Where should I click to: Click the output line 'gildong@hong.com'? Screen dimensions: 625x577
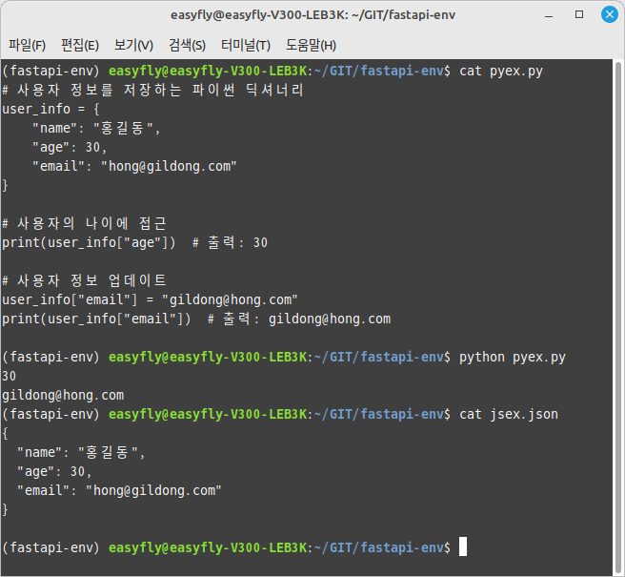pyautogui.click(x=63, y=396)
